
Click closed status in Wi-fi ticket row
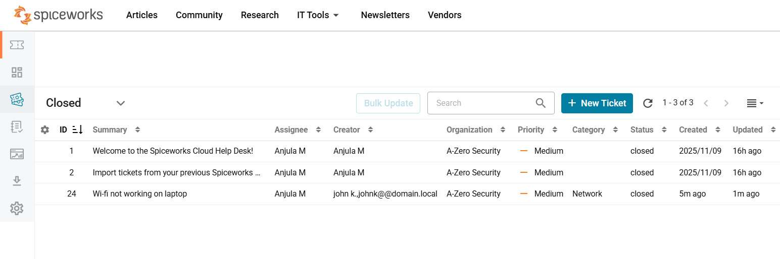click(x=642, y=194)
